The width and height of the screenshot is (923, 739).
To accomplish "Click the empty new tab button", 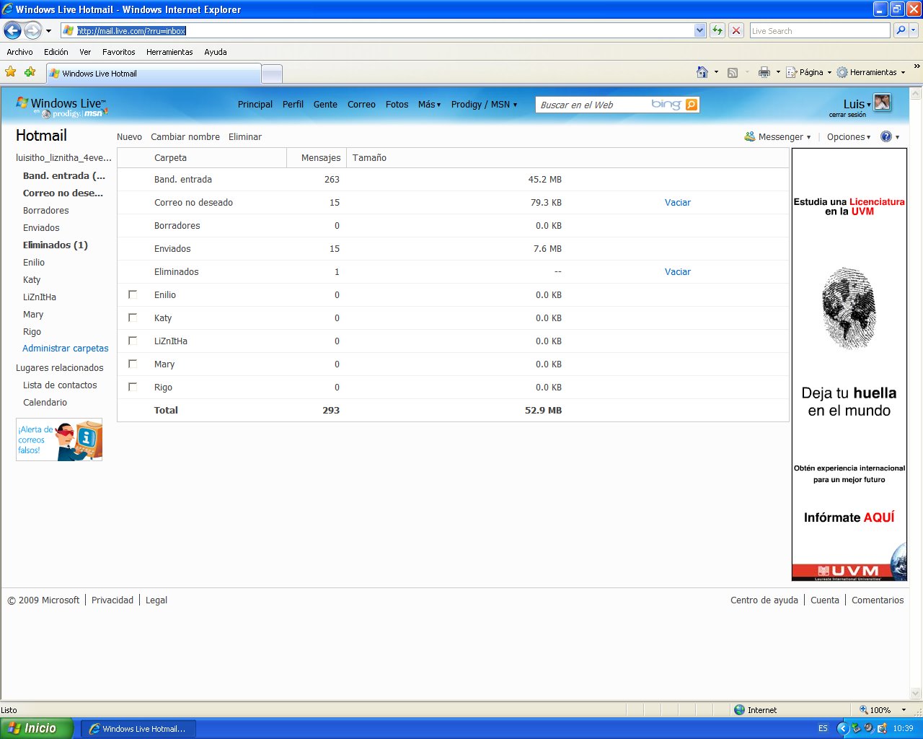I will [x=272, y=74].
